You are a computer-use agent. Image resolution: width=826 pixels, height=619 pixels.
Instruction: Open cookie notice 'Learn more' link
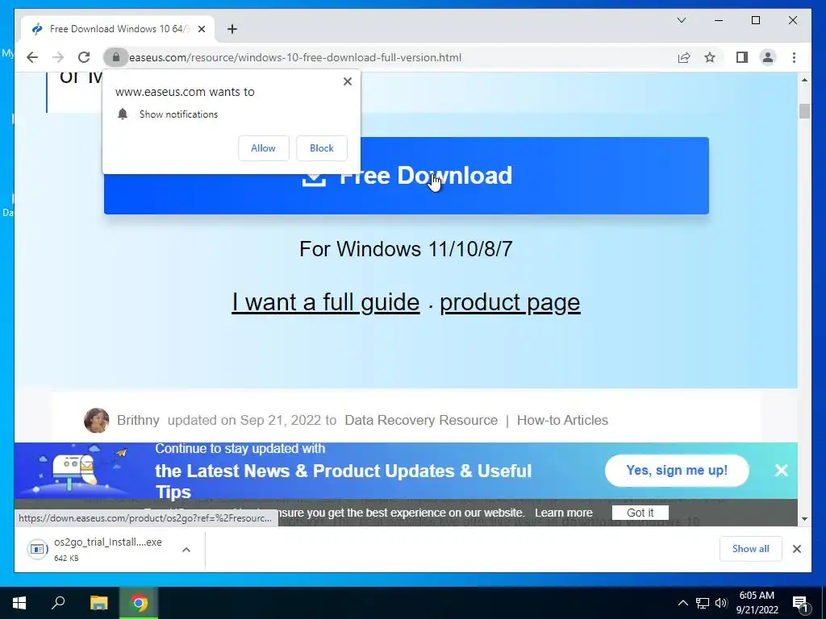(x=564, y=513)
